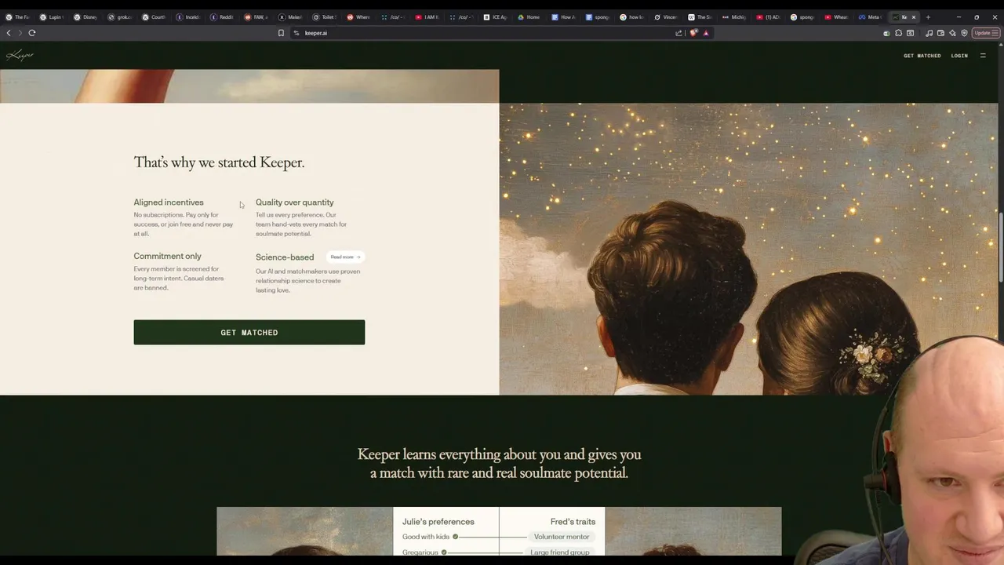
Task: Click the "Quality over quantity" heading
Action: [x=294, y=202]
